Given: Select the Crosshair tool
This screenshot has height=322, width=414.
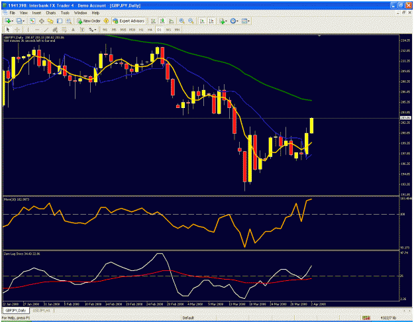Looking at the screenshot, I should point(17,30).
